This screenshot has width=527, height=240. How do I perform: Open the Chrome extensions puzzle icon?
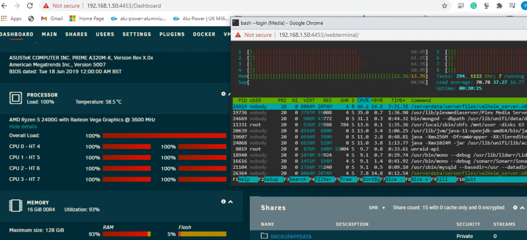(x=499, y=6)
